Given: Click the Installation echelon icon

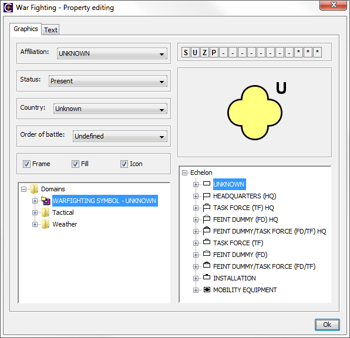Looking at the screenshot, I should tap(207, 277).
